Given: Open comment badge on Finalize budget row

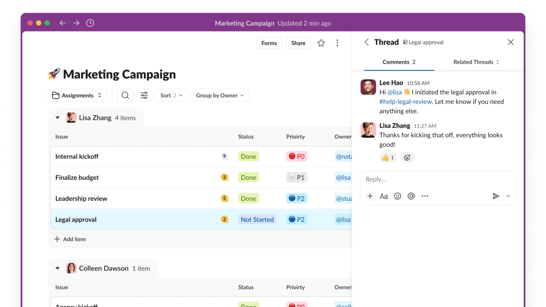Looking at the screenshot, I should tap(224, 177).
